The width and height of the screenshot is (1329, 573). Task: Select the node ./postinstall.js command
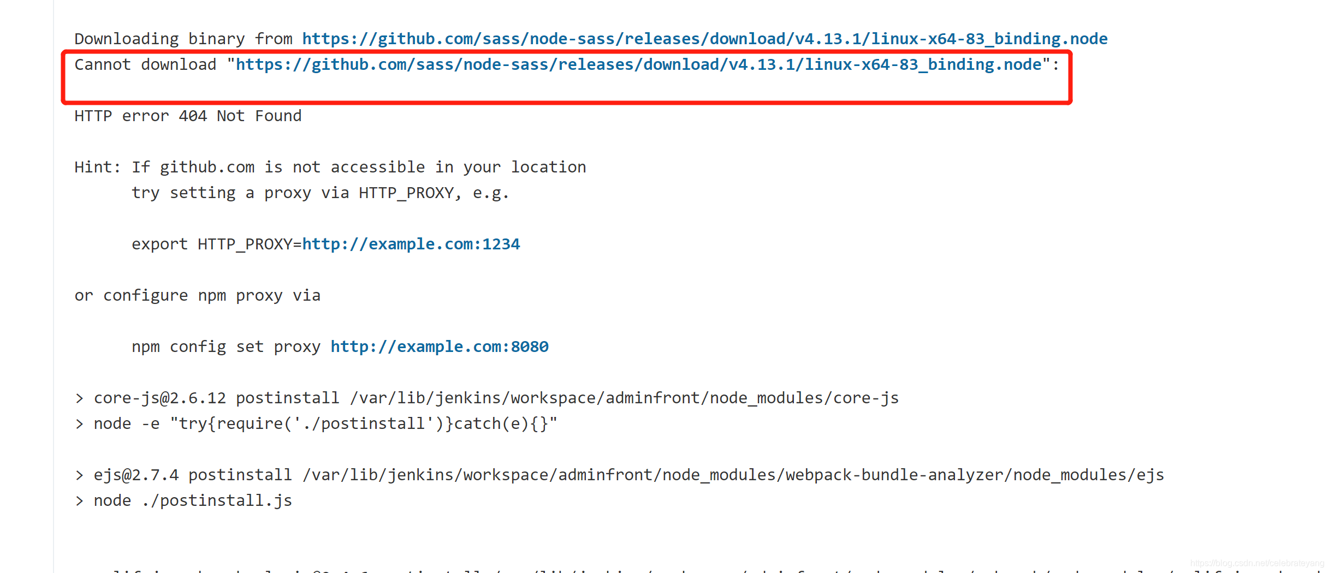click(191, 500)
